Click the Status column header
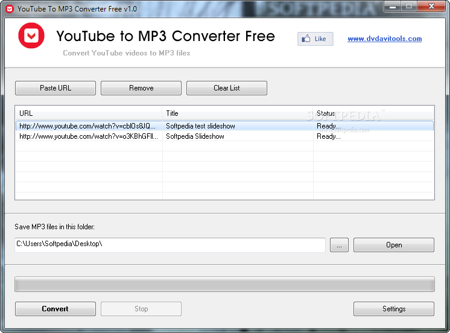The image size is (450, 333). click(x=373, y=113)
